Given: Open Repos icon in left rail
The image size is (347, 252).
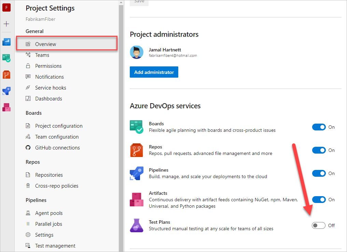Looking at the screenshot, I should click(x=6, y=75).
